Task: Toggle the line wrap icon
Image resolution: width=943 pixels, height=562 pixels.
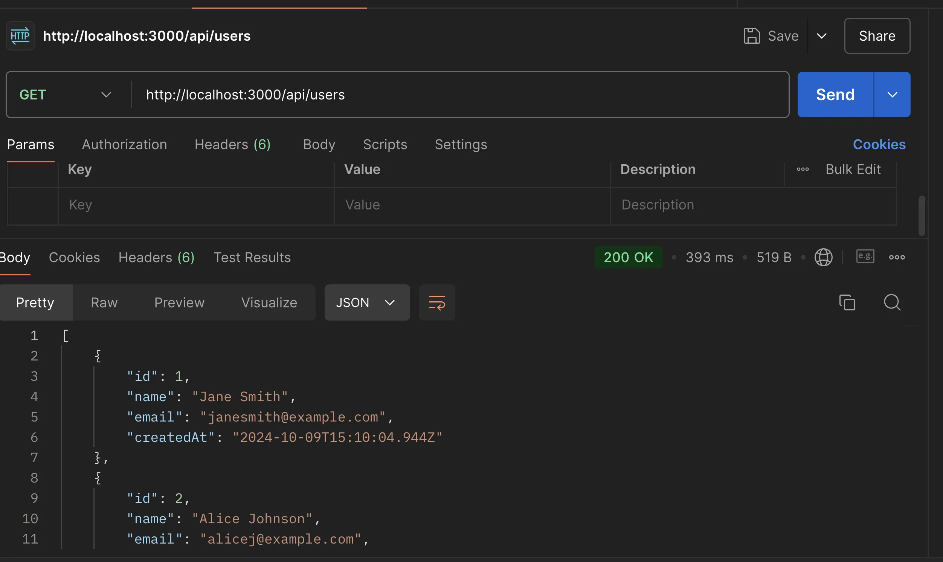Action: [437, 303]
